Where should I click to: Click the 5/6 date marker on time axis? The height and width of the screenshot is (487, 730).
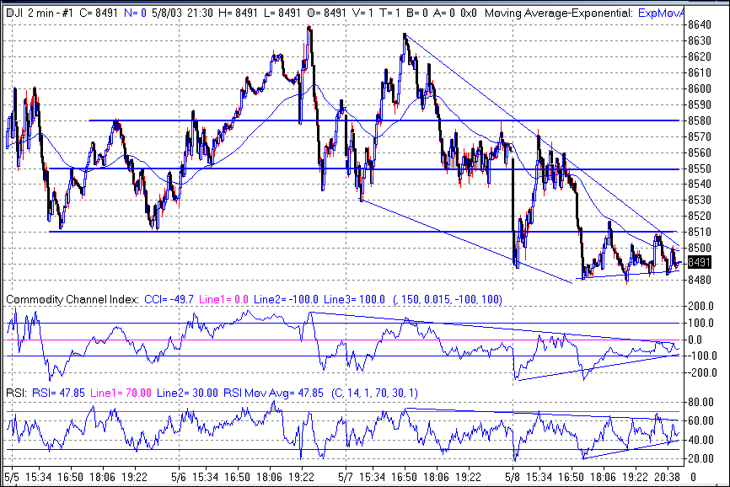pyautogui.click(x=179, y=476)
